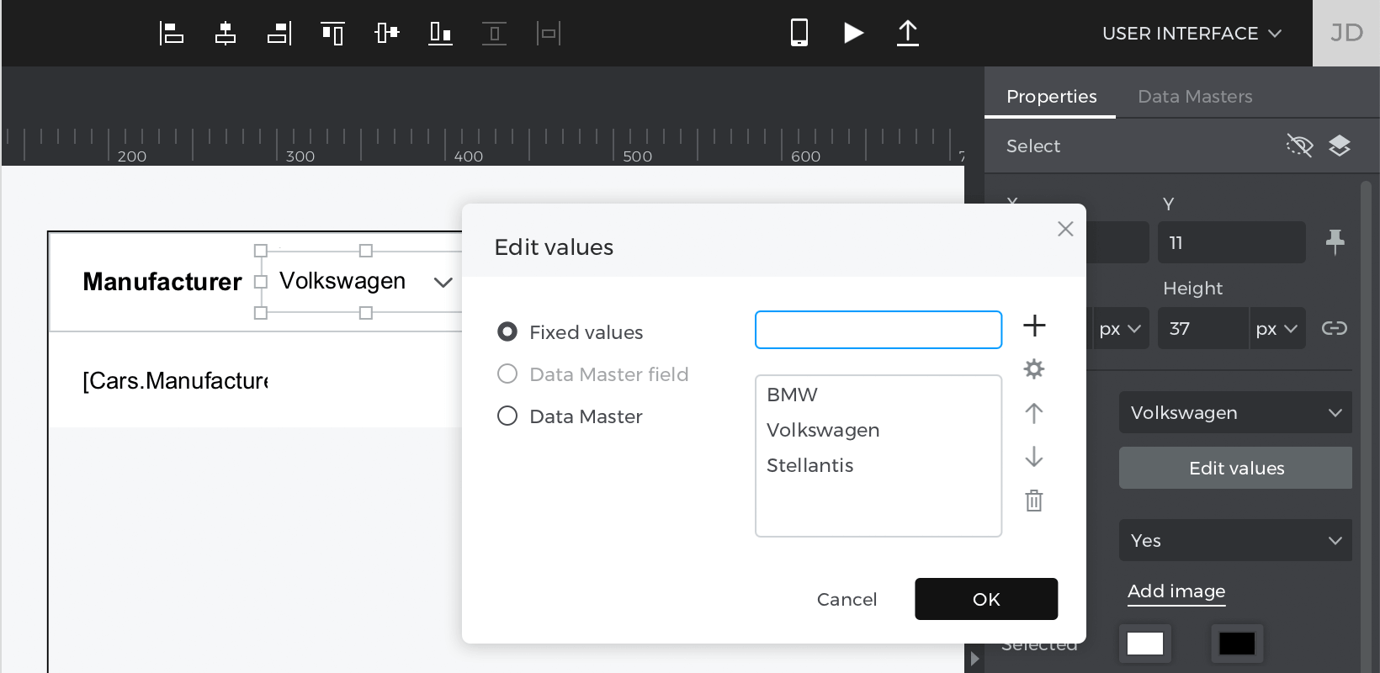Distribute elements vertically
1380x673 pixels.
pyautogui.click(x=494, y=34)
